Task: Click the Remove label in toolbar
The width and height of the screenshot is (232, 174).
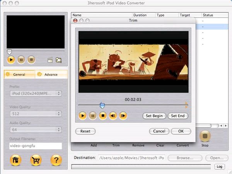Action: pos(138,145)
